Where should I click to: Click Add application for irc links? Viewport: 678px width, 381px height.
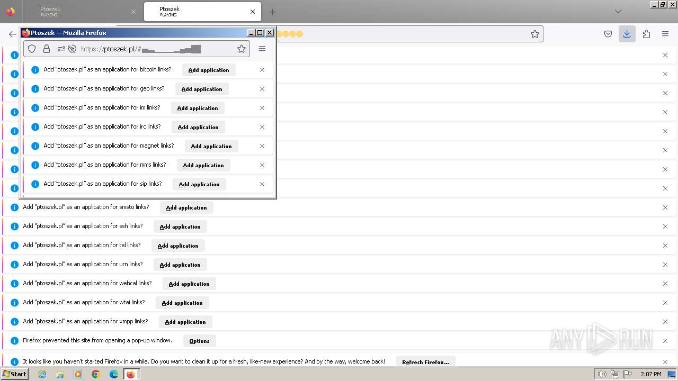click(198, 127)
